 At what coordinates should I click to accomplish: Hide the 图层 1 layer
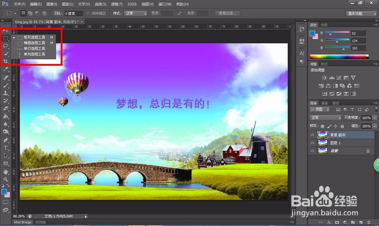312,143
